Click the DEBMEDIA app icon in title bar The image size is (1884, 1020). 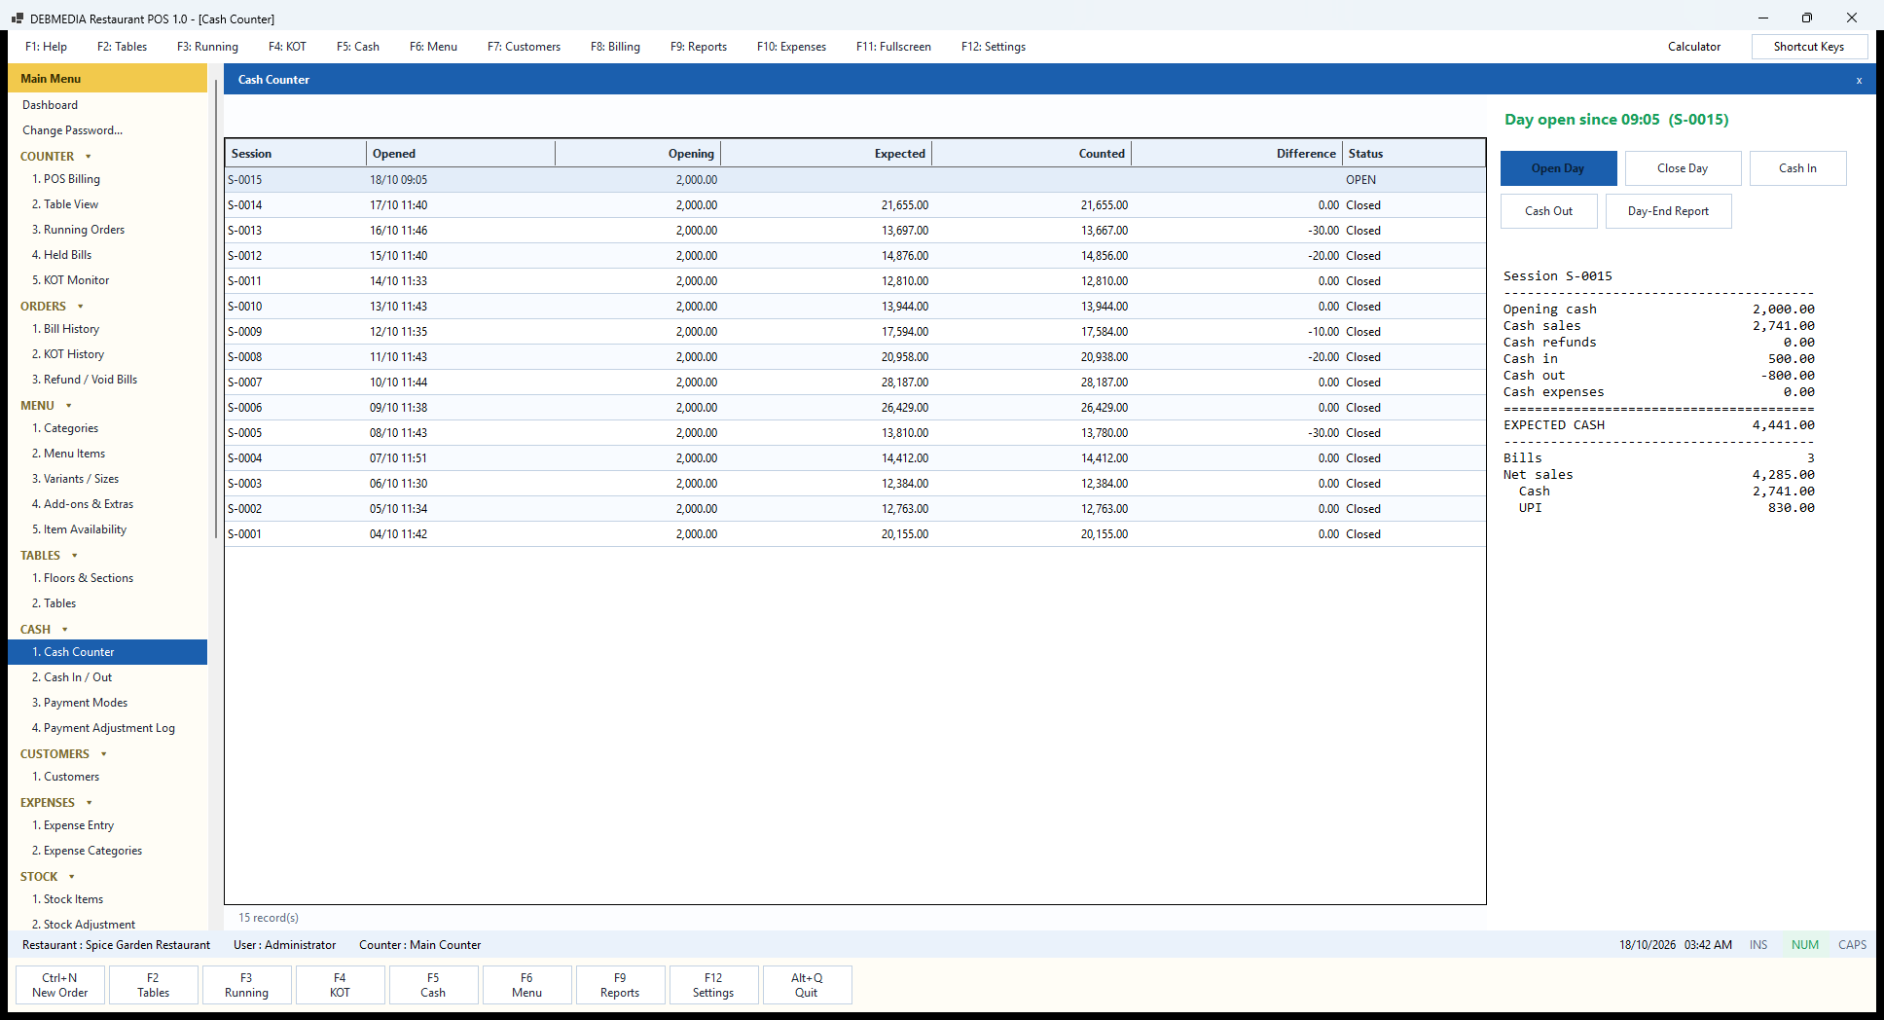click(x=17, y=18)
